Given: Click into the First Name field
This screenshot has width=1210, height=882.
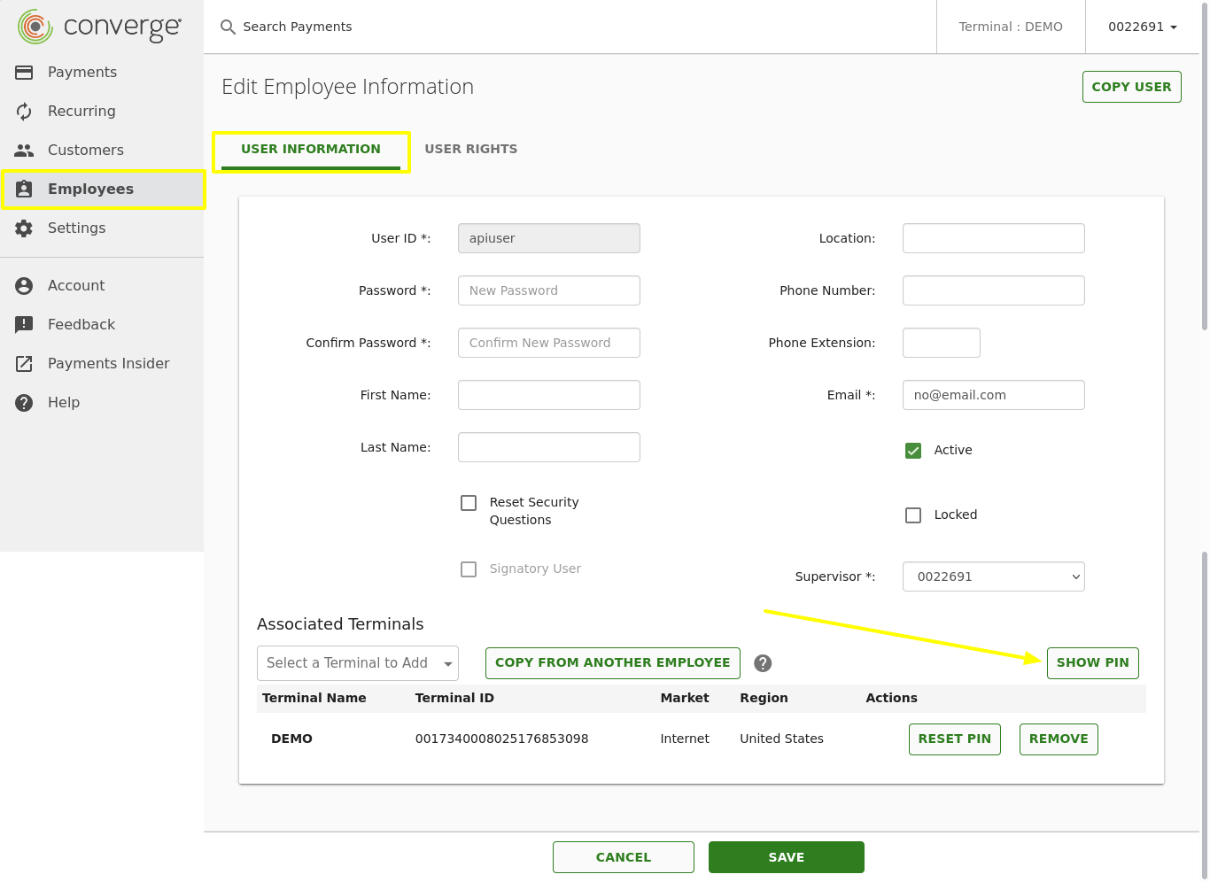Looking at the screenshot, I should pyautogui.click(x=548, y=395).
